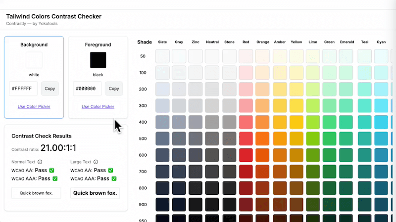
Task: Click the Background hex input field
Action: (23, 89)
